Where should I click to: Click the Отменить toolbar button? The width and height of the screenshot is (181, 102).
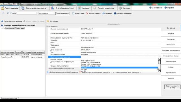(x=107, y=14)
